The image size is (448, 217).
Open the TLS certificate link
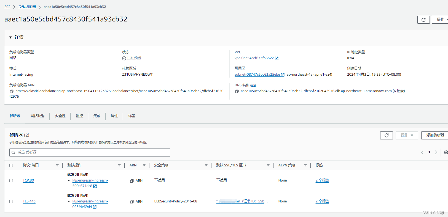point(242,201)
